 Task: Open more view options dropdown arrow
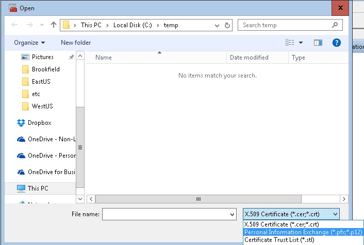click(x=301, y=43)
